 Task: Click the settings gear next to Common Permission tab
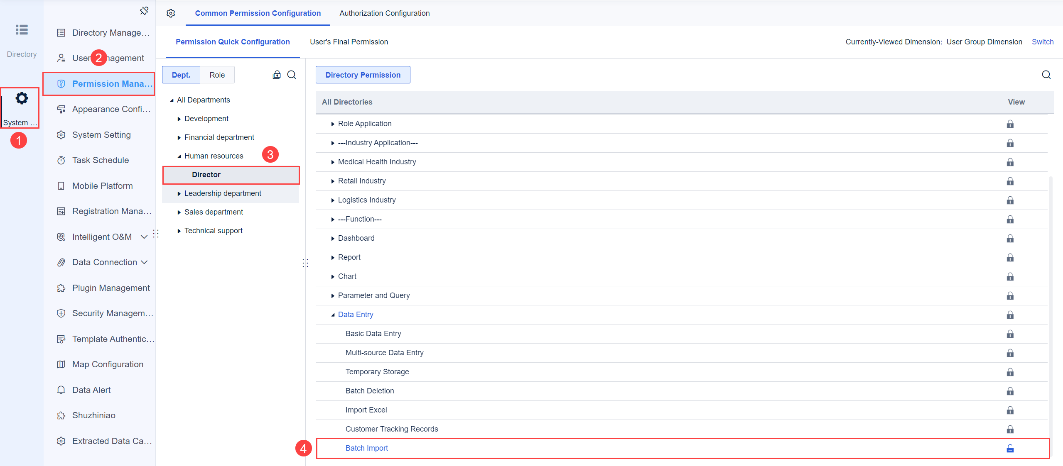[171, 13]
